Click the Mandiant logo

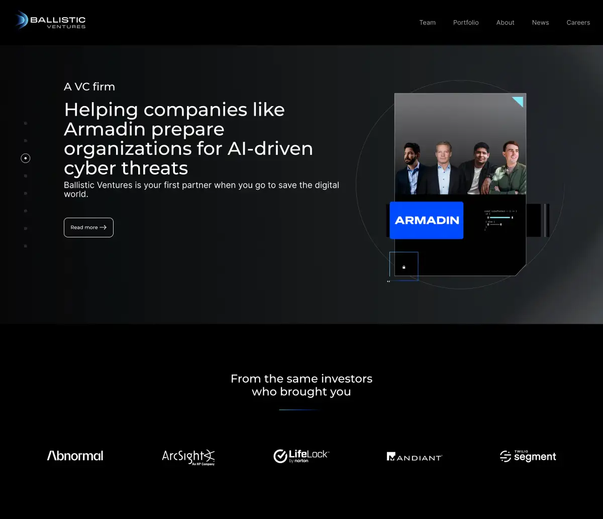415,457
